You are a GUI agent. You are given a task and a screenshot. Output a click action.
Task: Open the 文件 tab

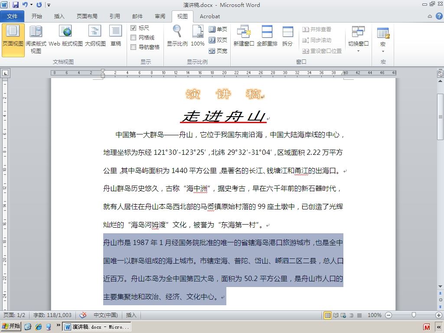(x=12, y=16)
